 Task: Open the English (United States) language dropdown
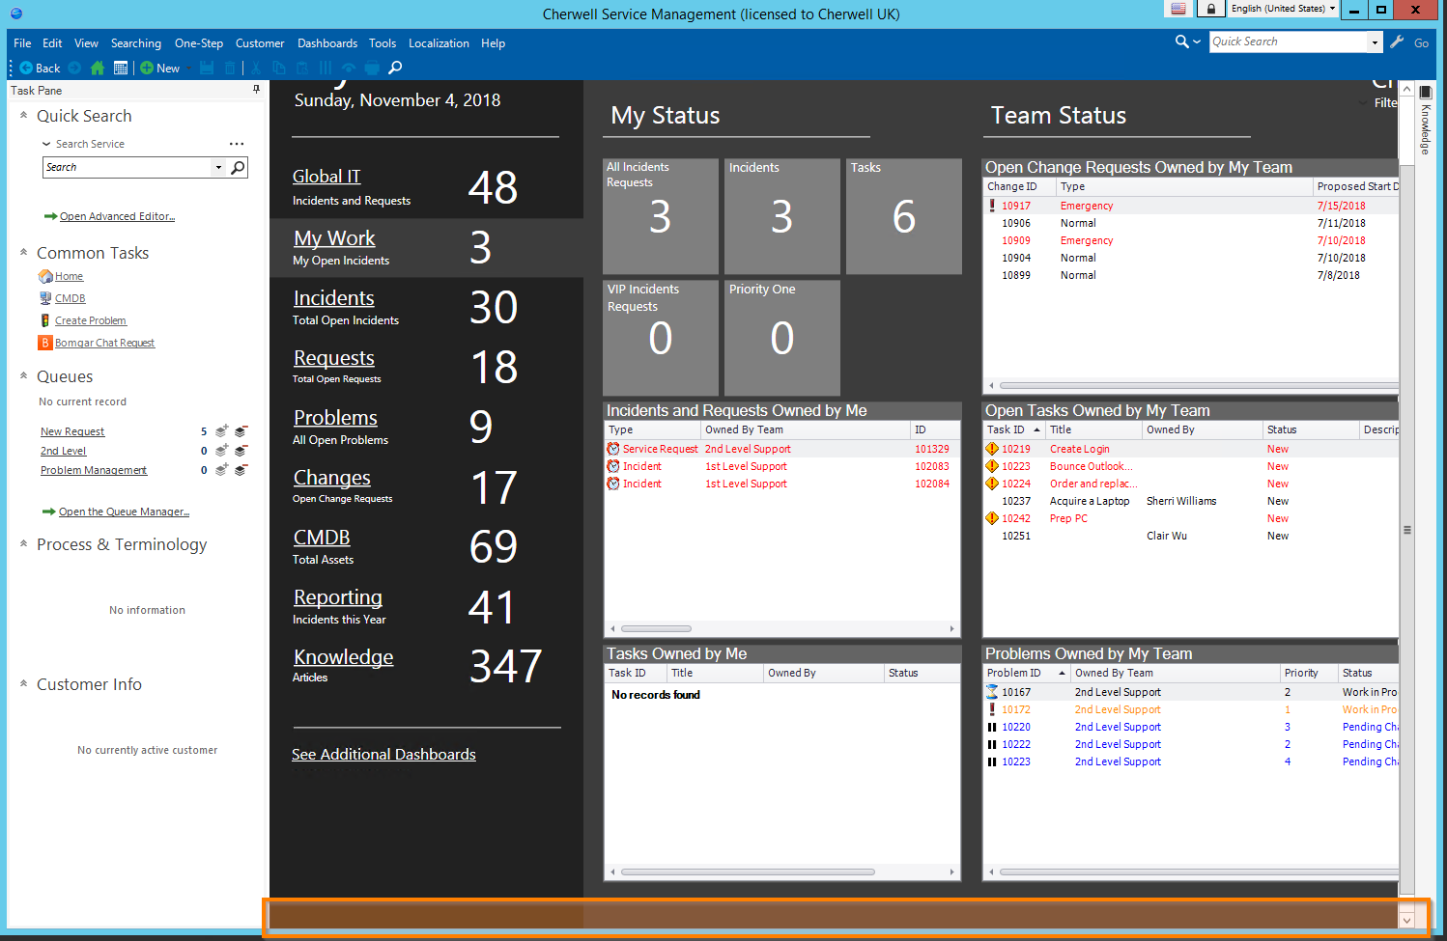[x=1283, y=9]
